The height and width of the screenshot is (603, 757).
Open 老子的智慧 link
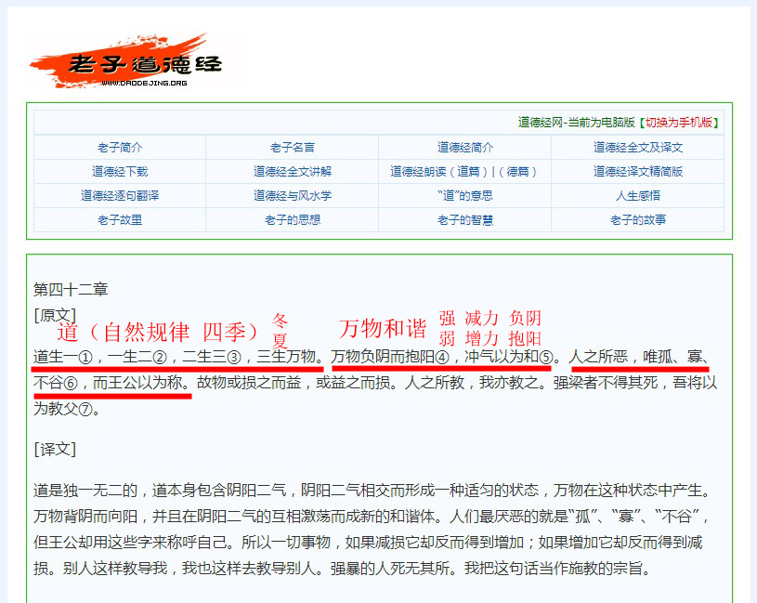coord(465,219)
